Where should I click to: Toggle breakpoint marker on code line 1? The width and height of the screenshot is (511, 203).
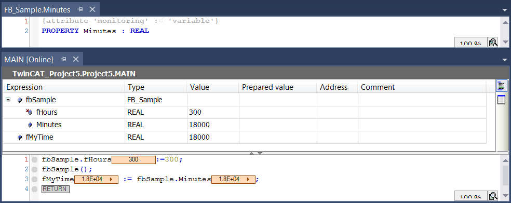click(35, 160)
